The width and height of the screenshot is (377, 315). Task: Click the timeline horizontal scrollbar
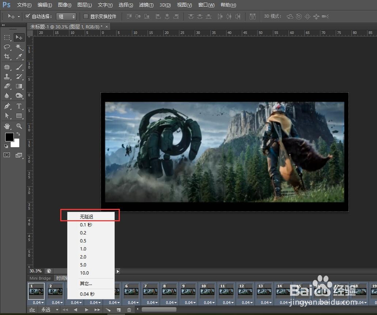pyautogui.click(x=159, y=309)
